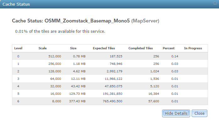The height and width of the screenshot is (121, 219).
Task: Click expected tiles value 11,966,122
Action: coord(113,79)
